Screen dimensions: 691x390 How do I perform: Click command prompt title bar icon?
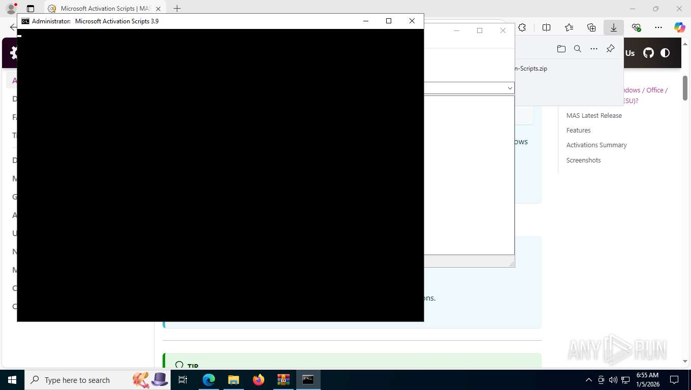(x=25, y=21)
